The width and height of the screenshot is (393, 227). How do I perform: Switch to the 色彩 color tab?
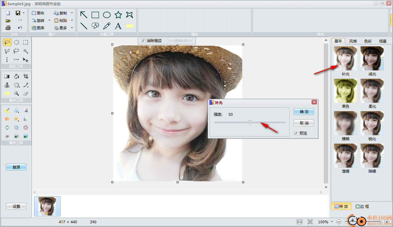368,41
